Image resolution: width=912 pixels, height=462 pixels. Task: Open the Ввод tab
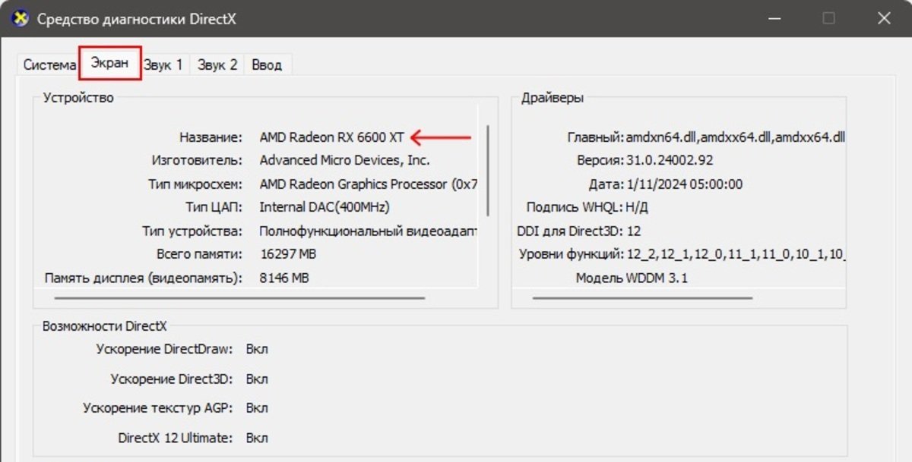pos(267,65)
